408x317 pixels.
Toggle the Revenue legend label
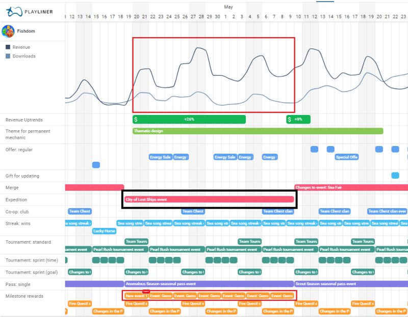coord(21,47)
